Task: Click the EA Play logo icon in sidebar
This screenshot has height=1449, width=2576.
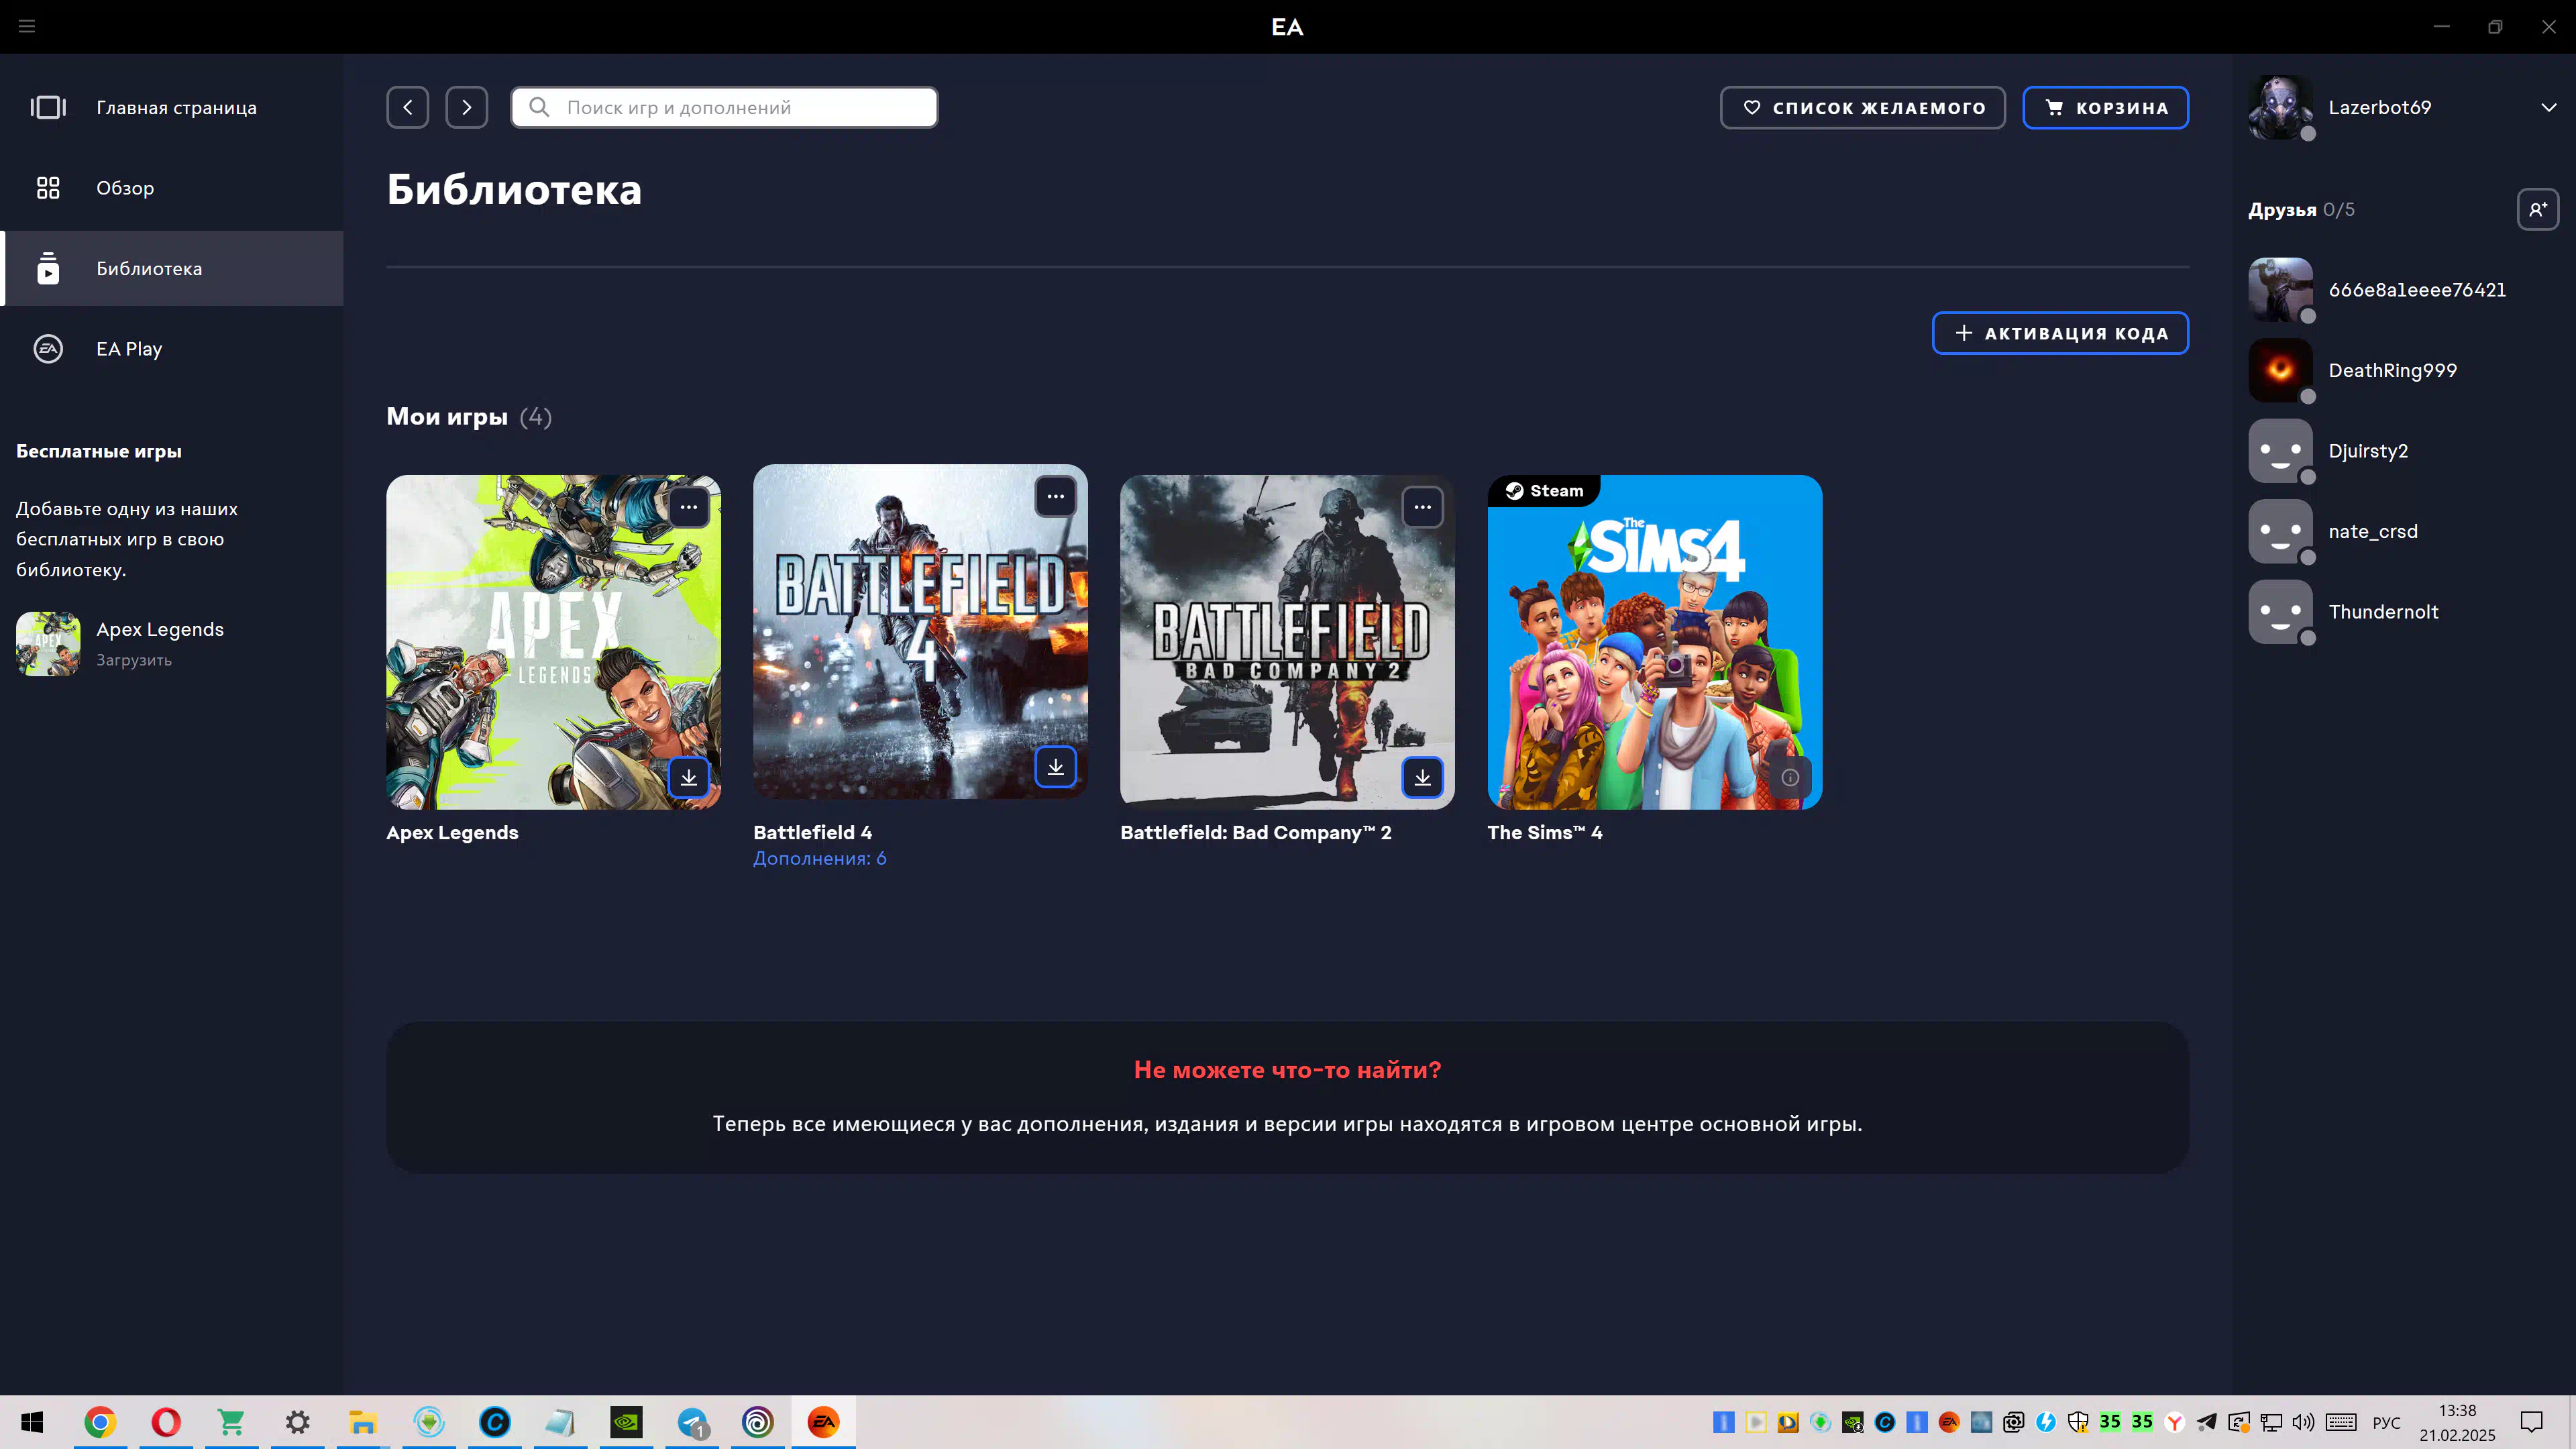Action: 48,349
